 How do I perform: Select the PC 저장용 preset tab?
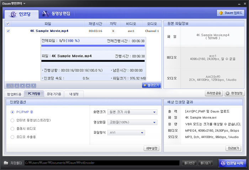34,94
